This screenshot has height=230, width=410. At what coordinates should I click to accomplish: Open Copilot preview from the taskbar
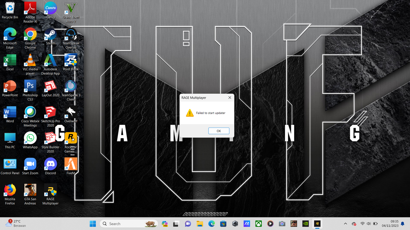[x=165, y=224]
